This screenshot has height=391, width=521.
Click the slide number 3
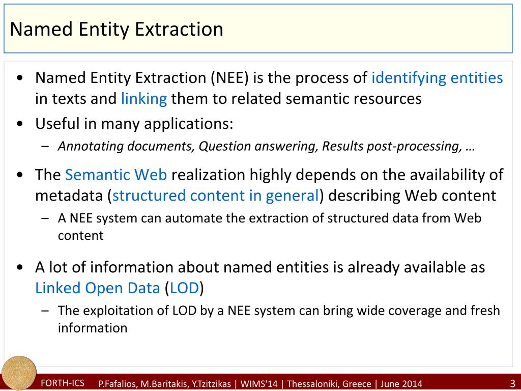512,383
